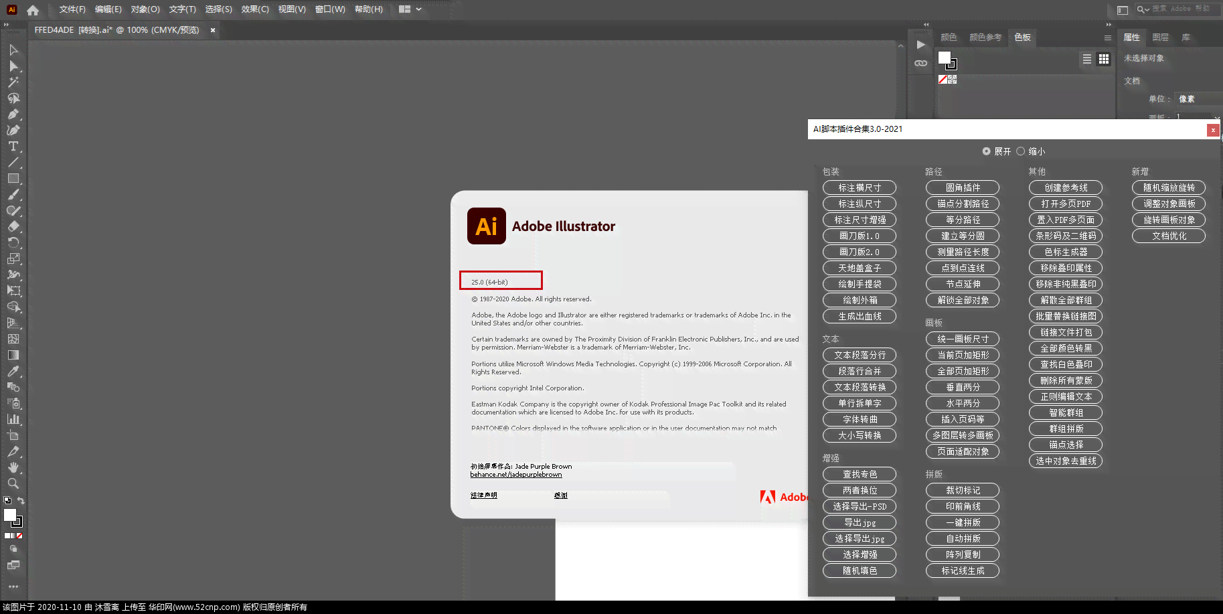The height and width of the screenshot is (614, 1223).
Task: Pick the Scale tool
Action: pos(13,259)
